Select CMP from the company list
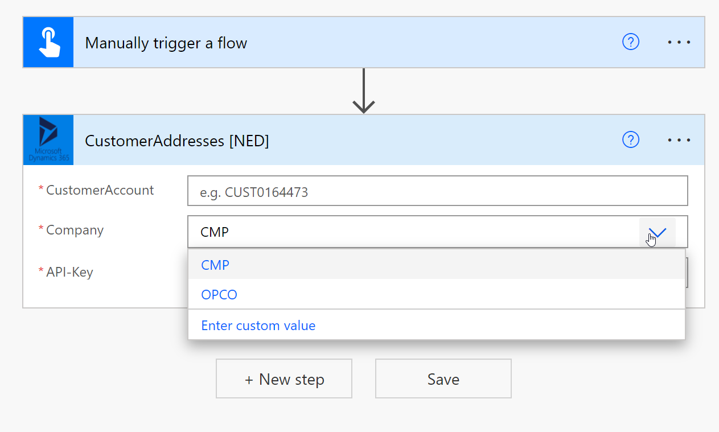The height and width of the screenshot is (432, 719). point(437,265)
